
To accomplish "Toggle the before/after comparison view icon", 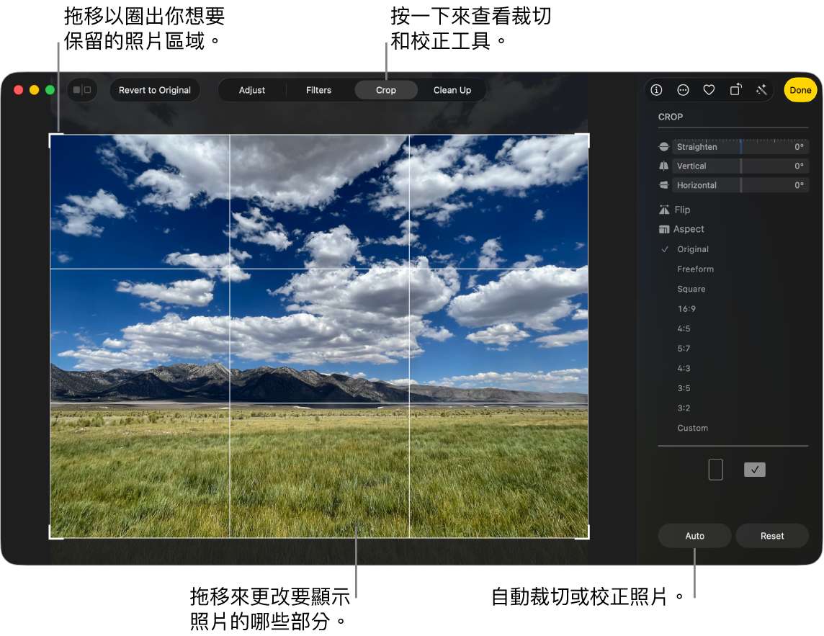I will [82, 90].
